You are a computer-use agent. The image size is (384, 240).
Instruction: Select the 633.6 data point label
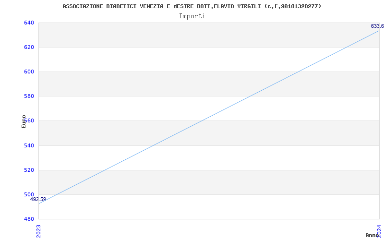(377, 26)
